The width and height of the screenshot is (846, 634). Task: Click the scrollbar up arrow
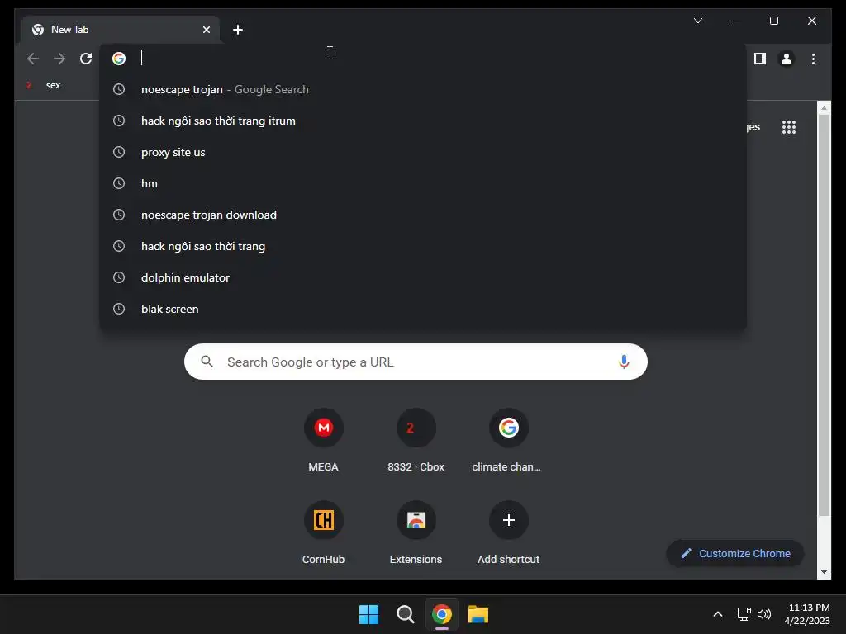click(824, 108)
